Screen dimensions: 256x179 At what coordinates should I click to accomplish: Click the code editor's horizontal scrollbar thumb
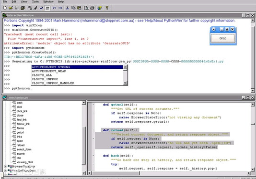click(x=116, y=173)
